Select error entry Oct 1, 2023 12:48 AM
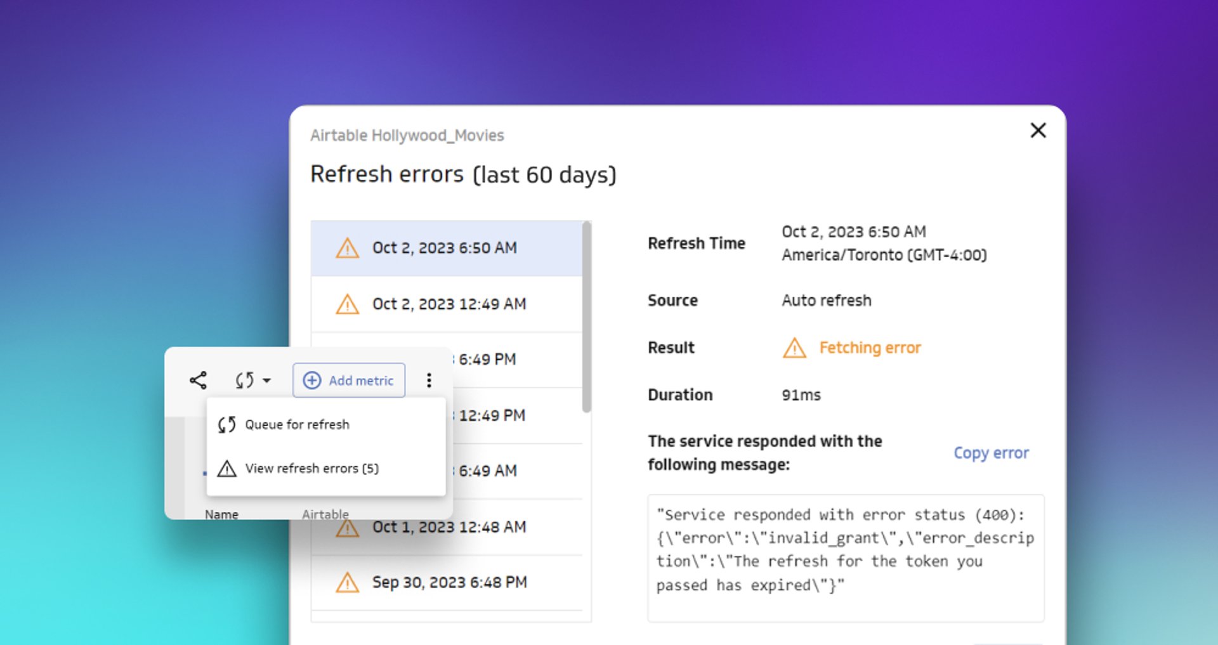 447,527
